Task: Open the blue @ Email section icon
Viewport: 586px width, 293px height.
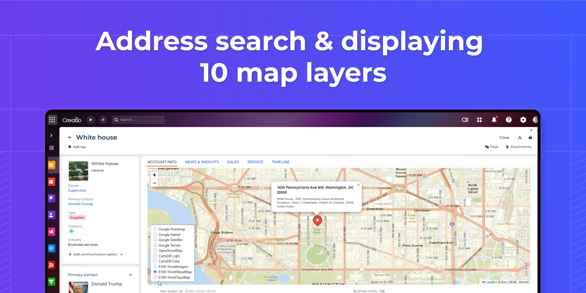Action: (x=51, y=248)
